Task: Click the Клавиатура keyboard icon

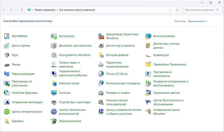Action: [x=148, y=56]
